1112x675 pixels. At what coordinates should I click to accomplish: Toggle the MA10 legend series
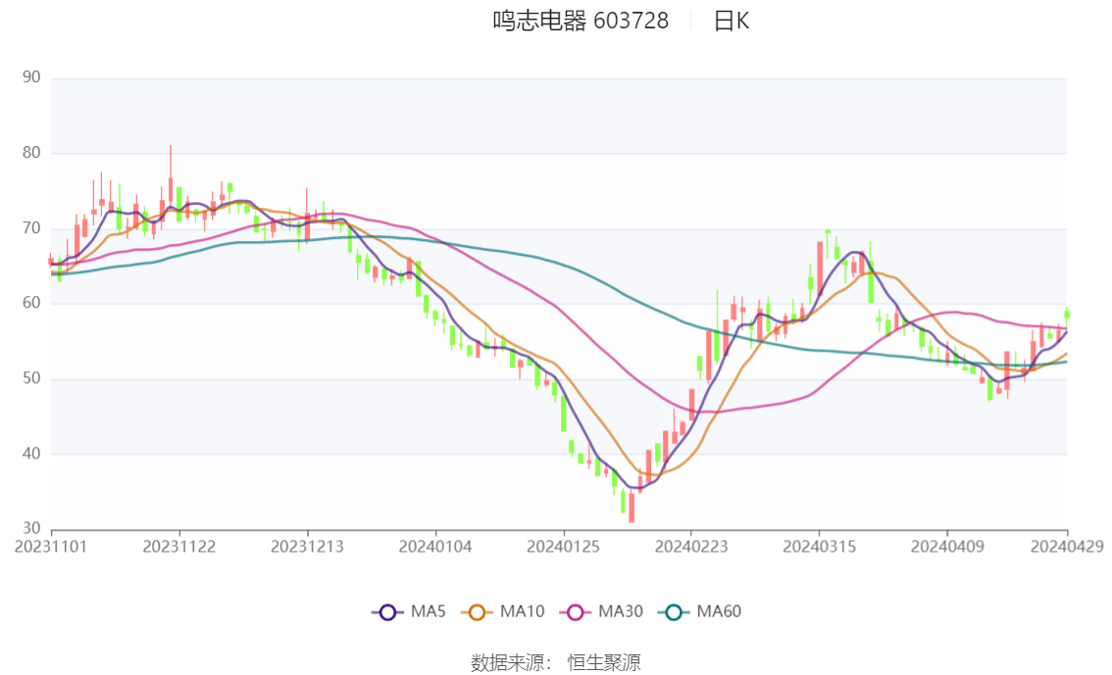(x=503, y=612)
